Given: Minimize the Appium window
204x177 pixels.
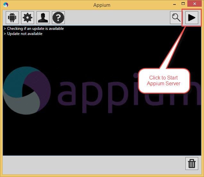Looking at the screenshot, I should pos(174,4).
